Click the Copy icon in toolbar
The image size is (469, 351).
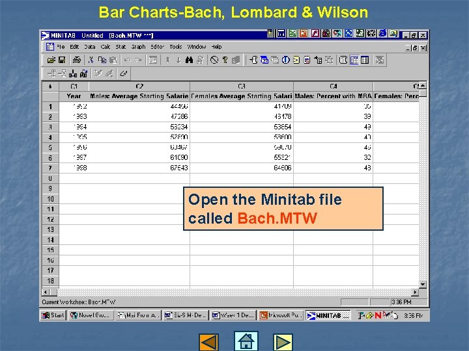(x=102, y=60)
